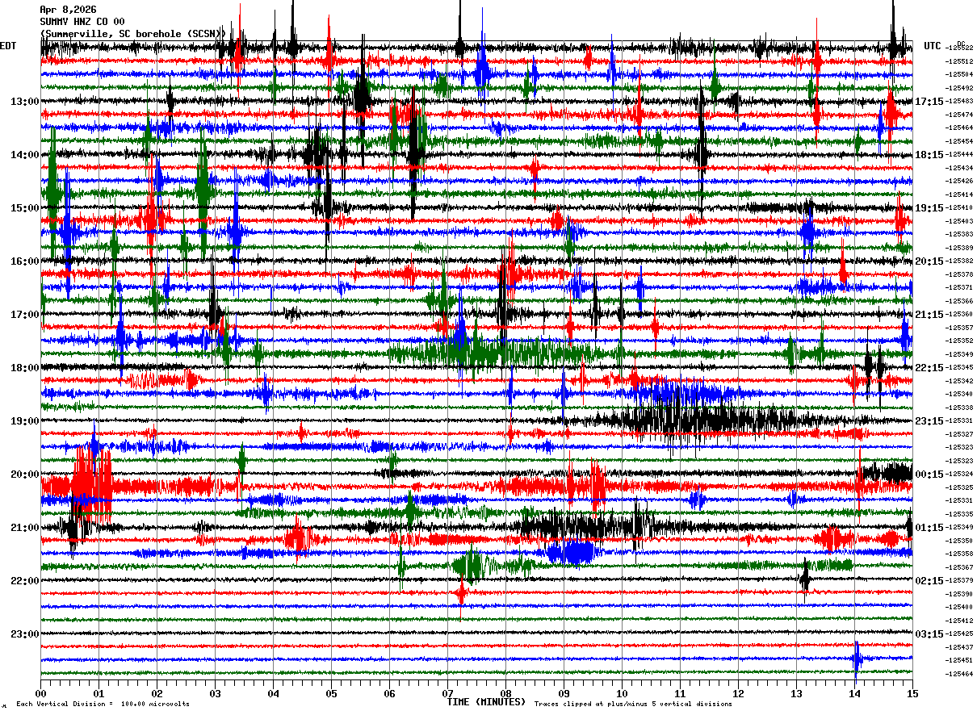
Task: Click the '03' minute tick label
Action: pos(215,694)
